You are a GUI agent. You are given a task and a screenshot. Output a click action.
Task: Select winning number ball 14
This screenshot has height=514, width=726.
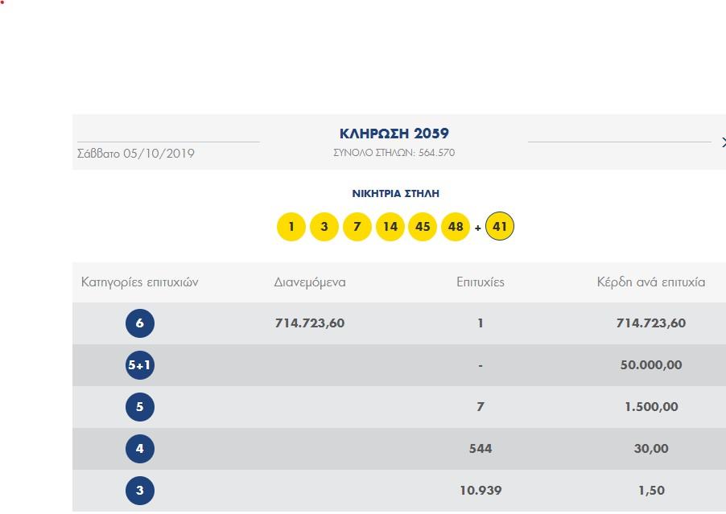coord(390,227)
